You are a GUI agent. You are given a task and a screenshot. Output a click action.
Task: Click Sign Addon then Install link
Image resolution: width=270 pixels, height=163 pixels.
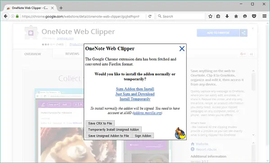[x=135, y=89]
